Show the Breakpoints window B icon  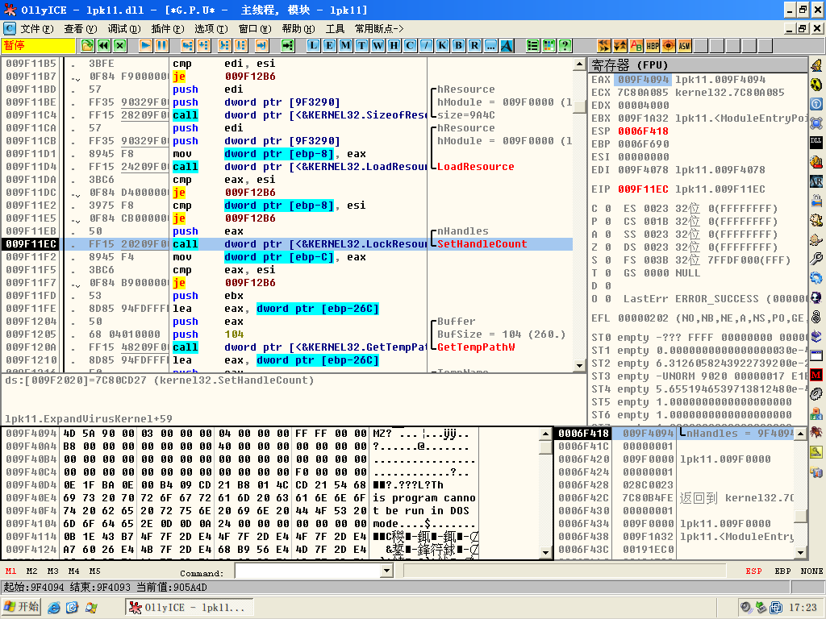458,45
